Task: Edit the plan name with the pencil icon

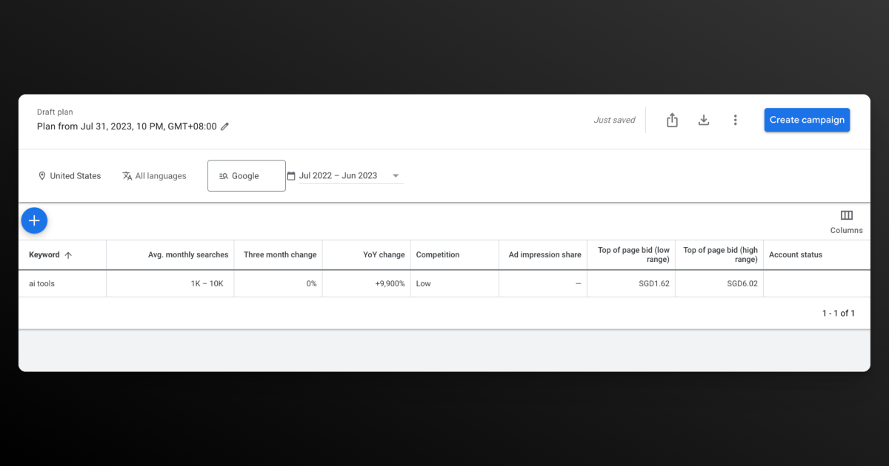Action: 225,126
